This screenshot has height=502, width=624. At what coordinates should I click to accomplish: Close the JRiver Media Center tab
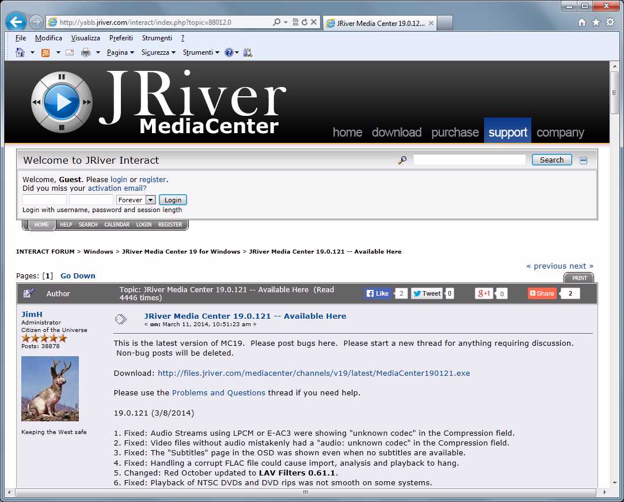[431, 23]
